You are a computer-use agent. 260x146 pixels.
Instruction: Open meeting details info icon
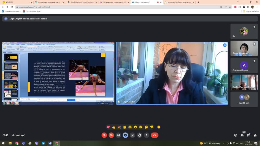(236, 135)
